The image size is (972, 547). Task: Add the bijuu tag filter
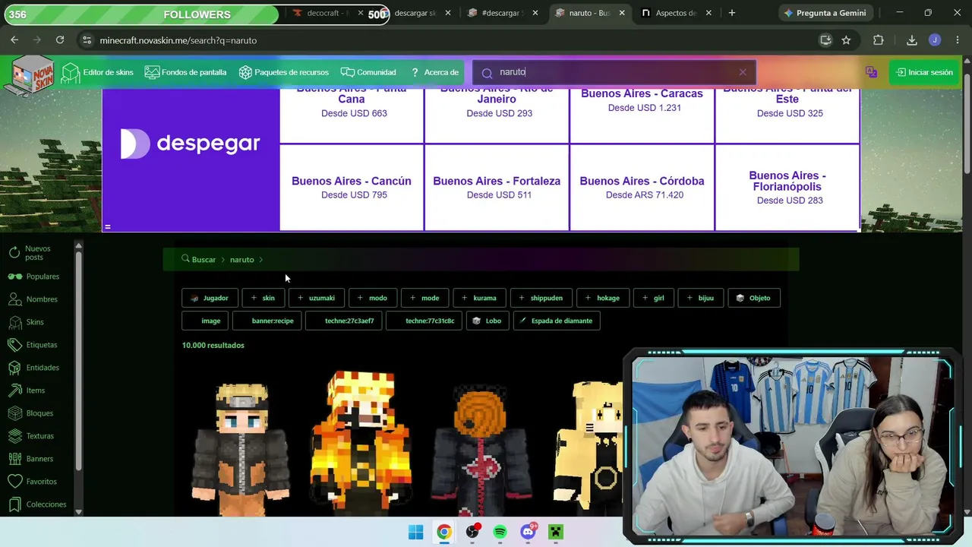pos(700,298)
